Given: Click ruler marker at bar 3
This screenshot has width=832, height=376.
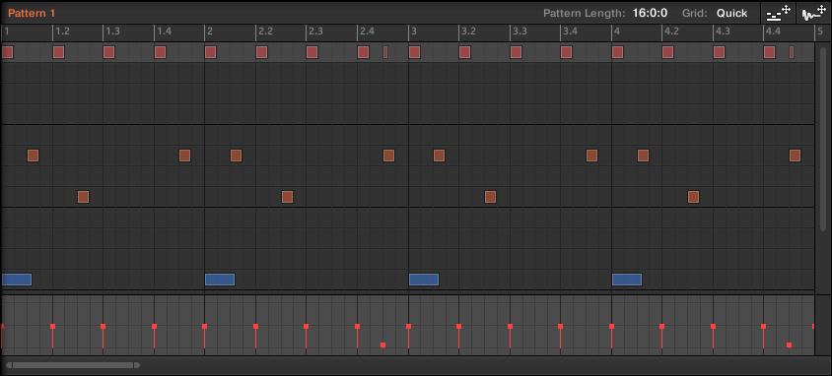Looking at the screenshot, I should (413, 31).
